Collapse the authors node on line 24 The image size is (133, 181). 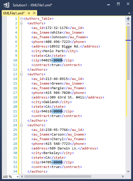pos(21,125)
